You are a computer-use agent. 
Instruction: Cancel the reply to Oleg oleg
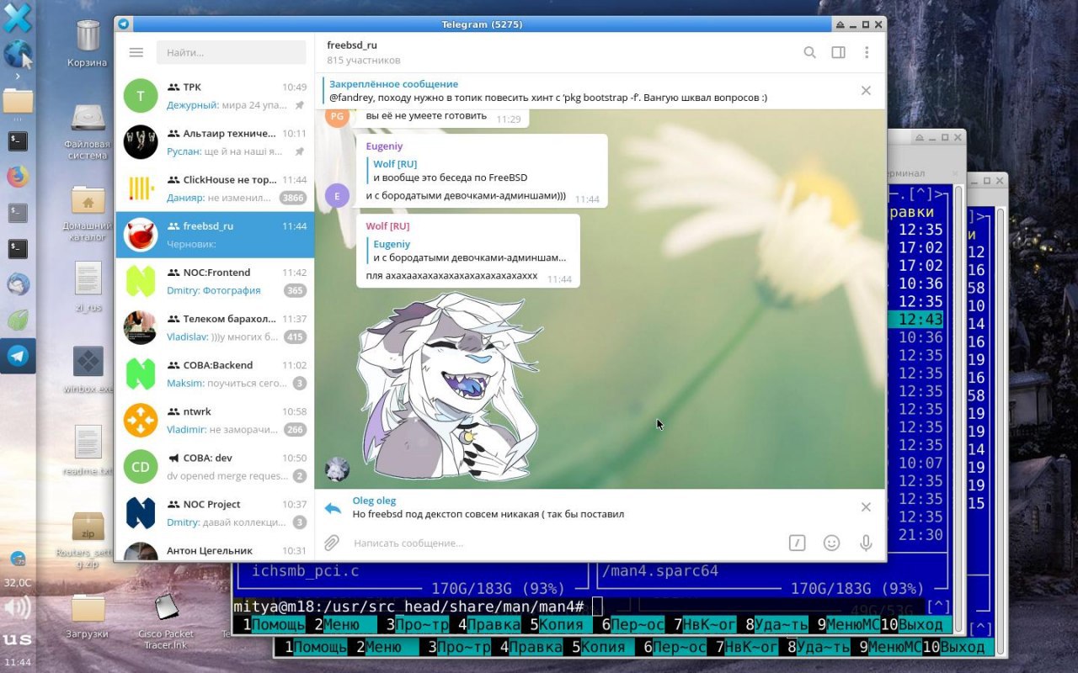click(866, 507)
